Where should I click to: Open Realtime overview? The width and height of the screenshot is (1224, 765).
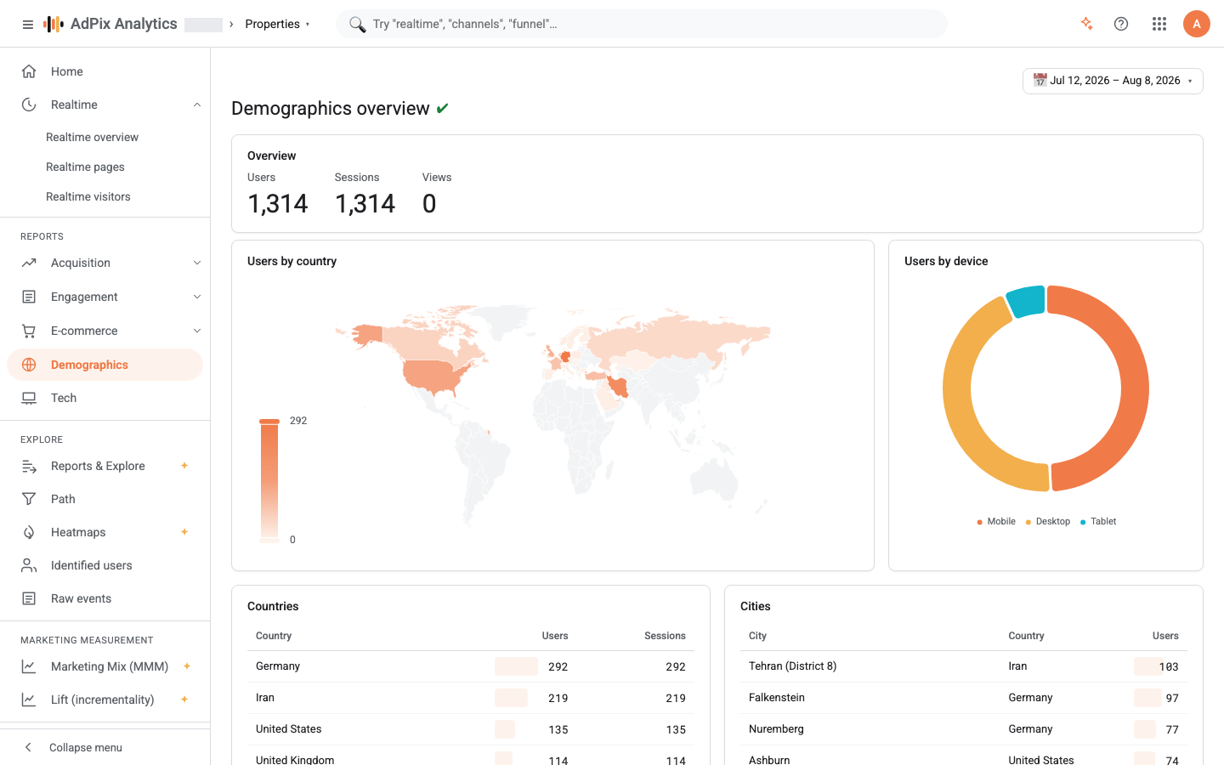tap(92, 137)
